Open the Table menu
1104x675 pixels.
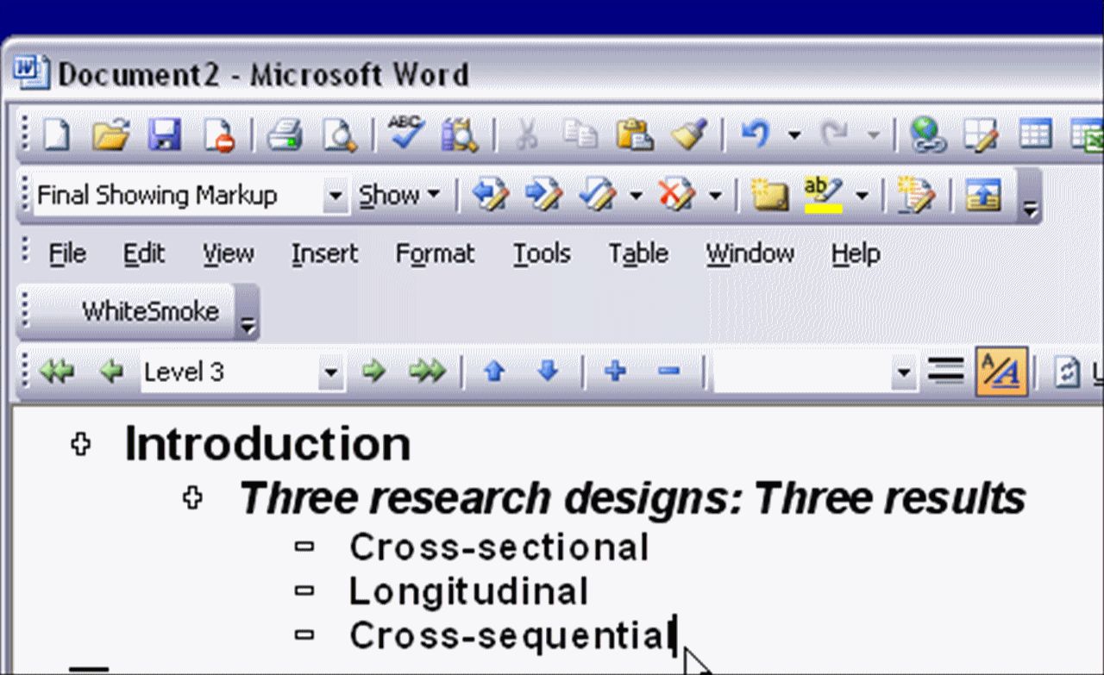tap(638, 253)
